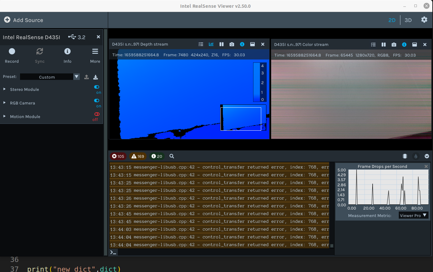The width and height of the screenshot is (433, 272).
Task: Expand the Motion Module section
Action: [x=5, y=116]
